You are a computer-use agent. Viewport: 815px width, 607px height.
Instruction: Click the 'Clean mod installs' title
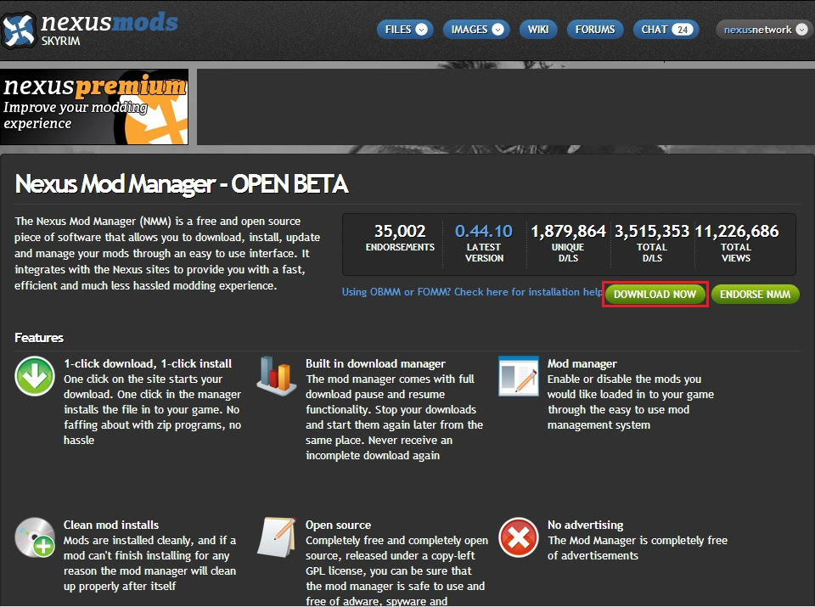(111, 525)
